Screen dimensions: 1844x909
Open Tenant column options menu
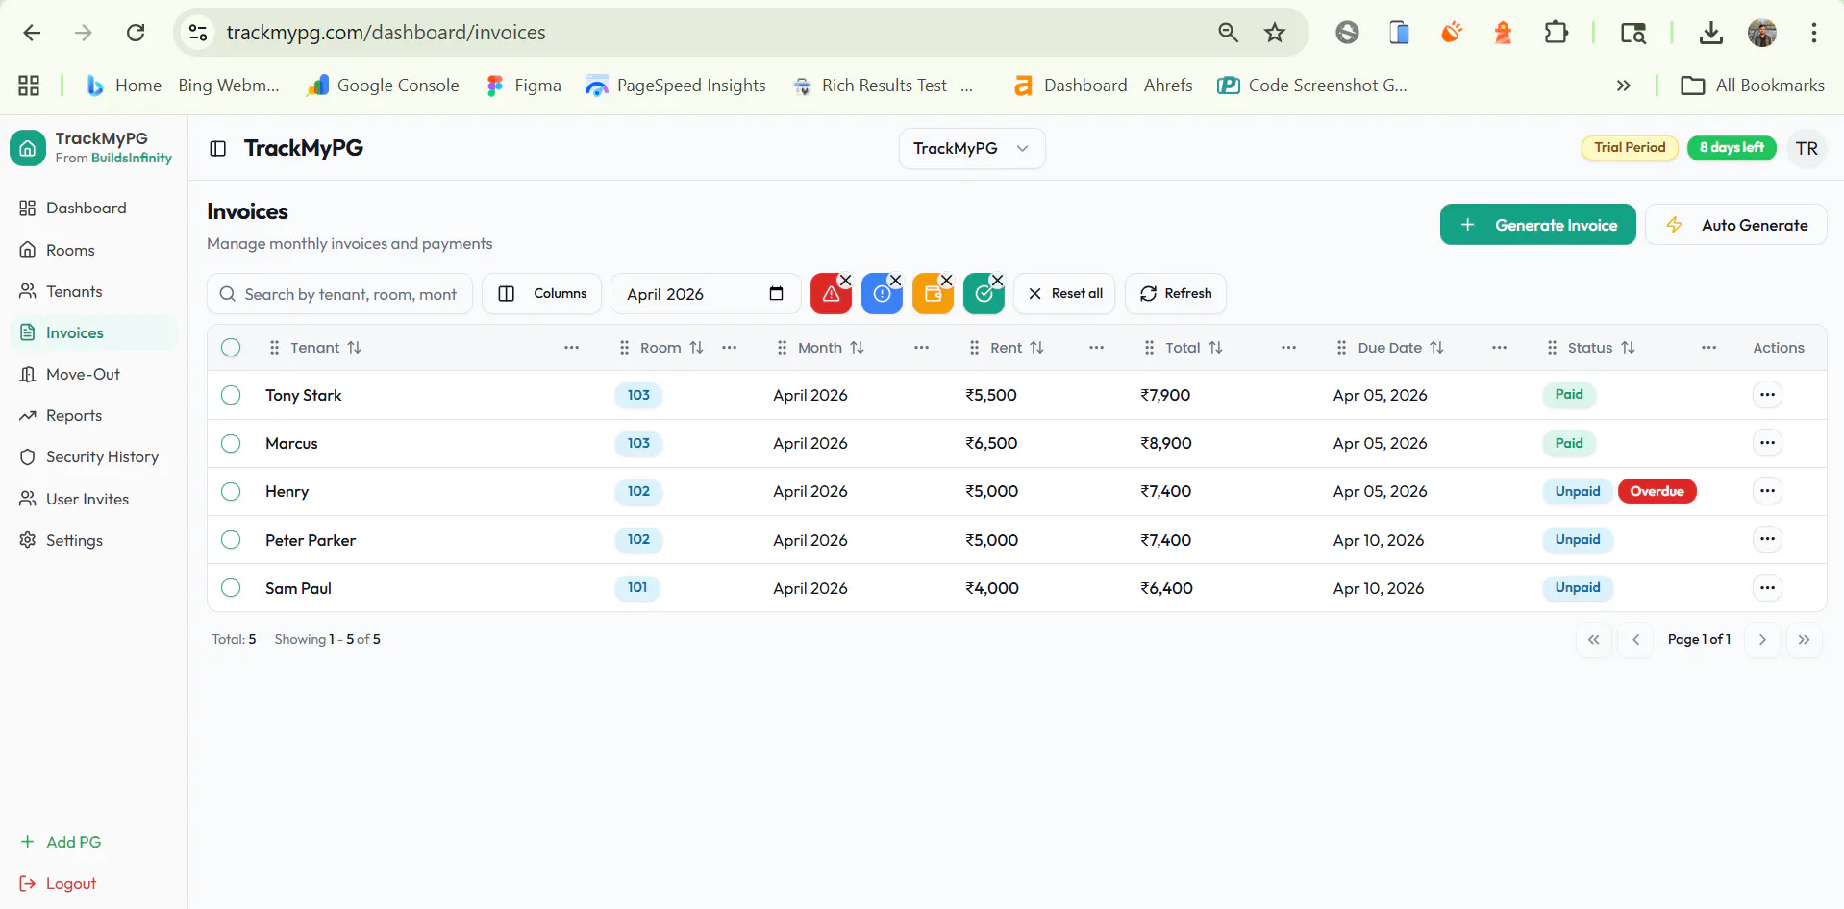click(571, 348)
